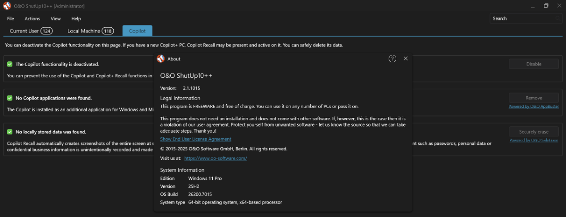
Task: Click green check beside Copilot functionality deactivated
Action: 10,64
